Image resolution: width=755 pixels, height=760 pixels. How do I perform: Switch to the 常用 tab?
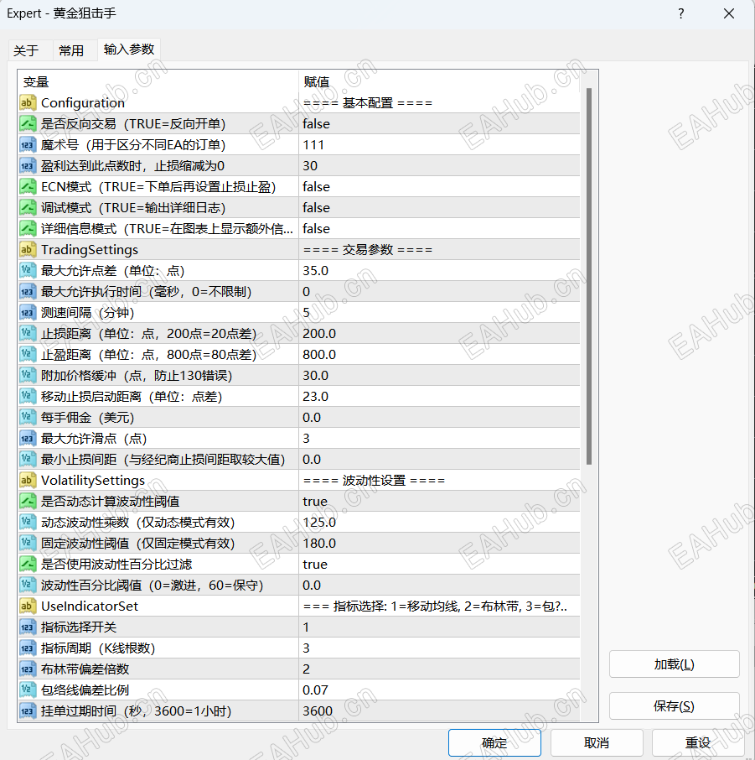[x=72, y=49]
